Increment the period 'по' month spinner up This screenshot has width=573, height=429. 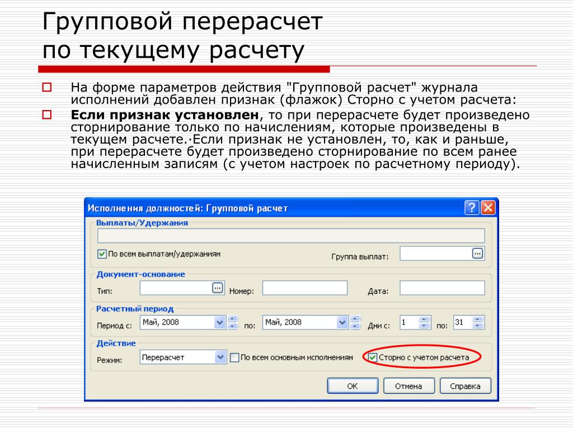click(x=355, y=319)
